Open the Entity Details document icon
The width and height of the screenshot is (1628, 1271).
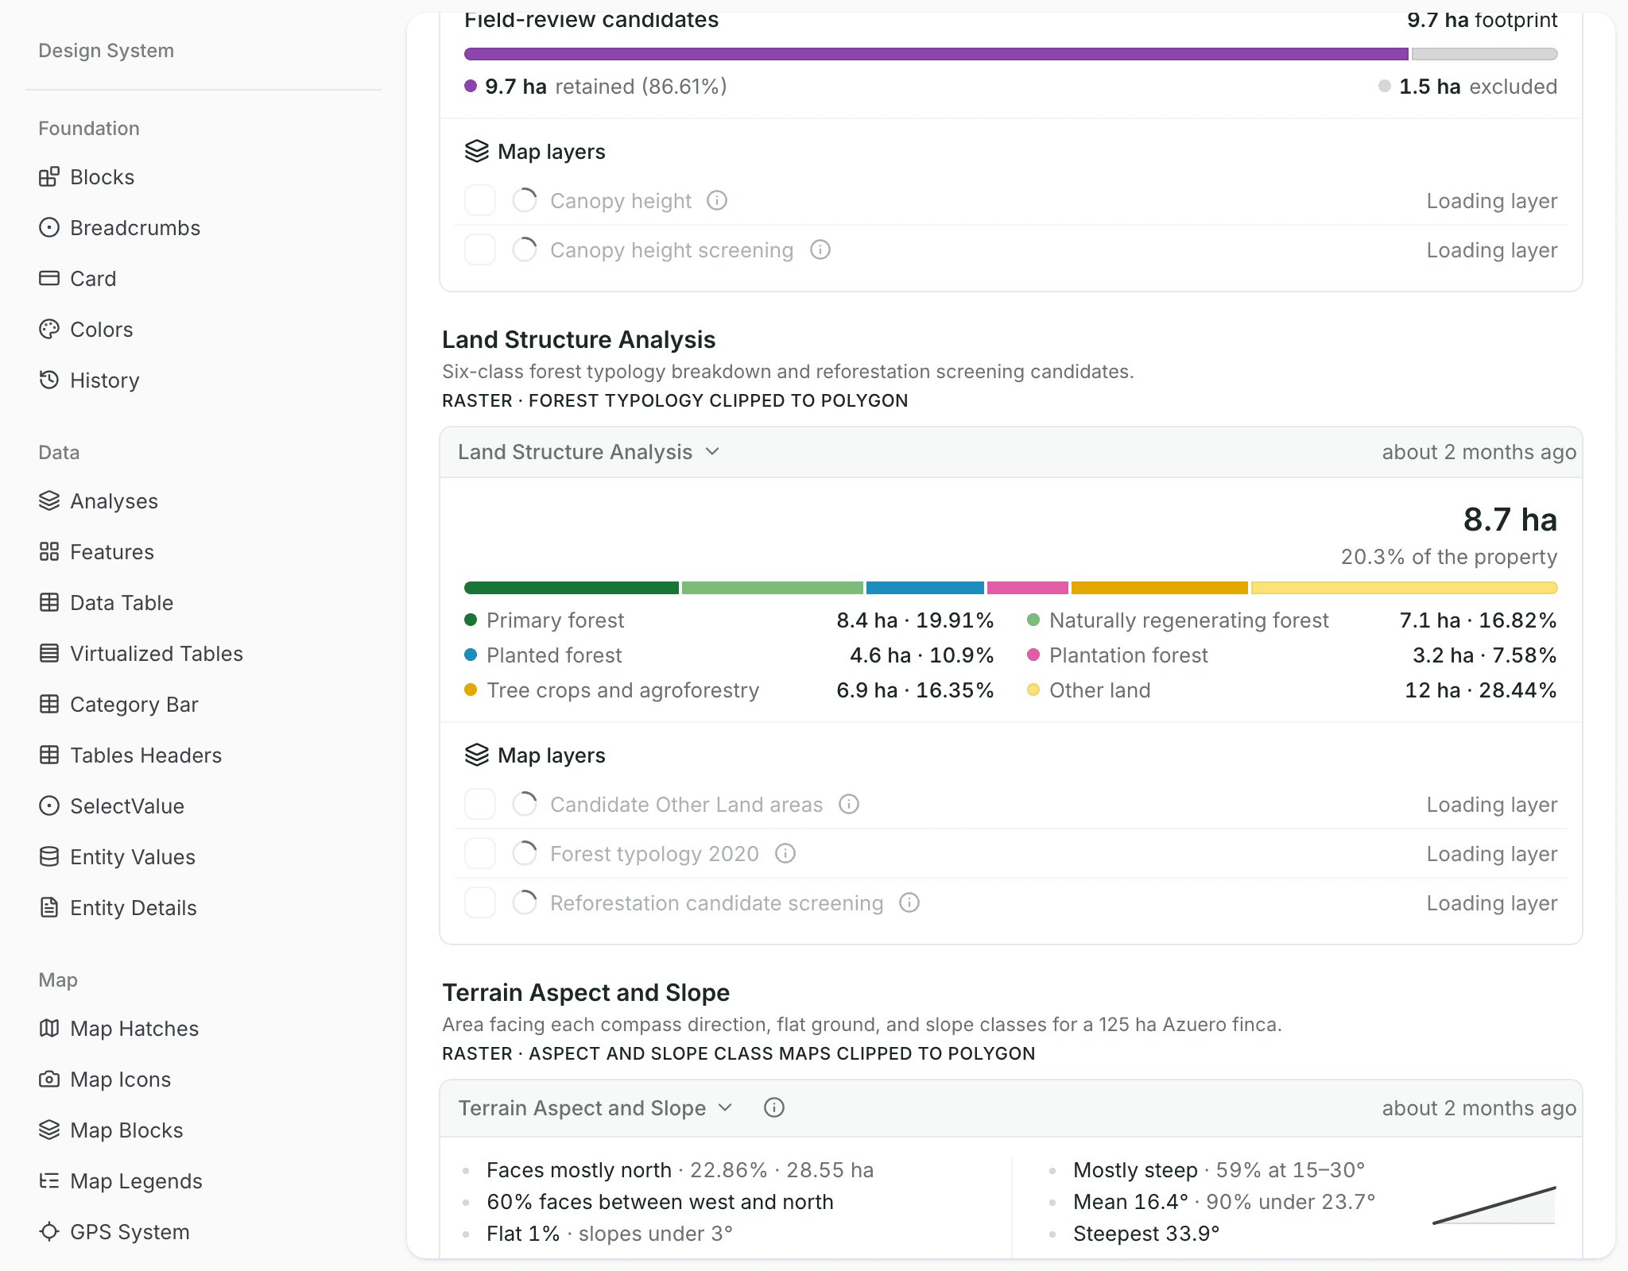[x=49, y=908]
